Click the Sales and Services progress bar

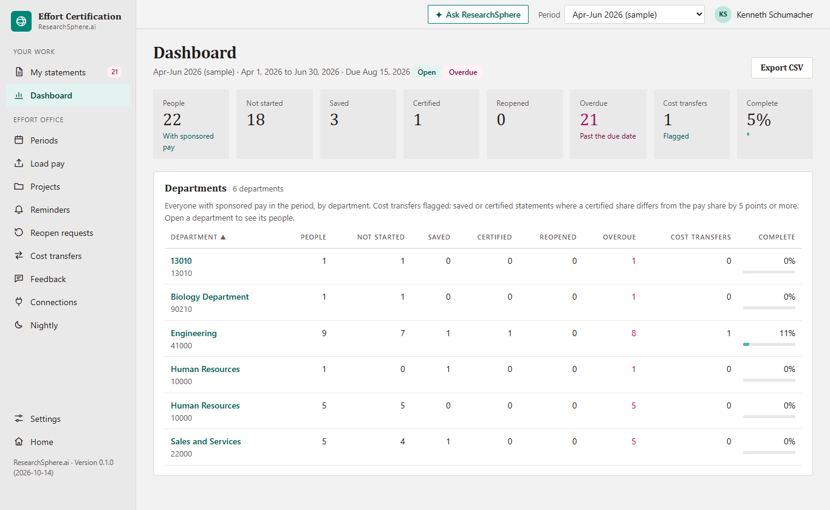[769, 453]
